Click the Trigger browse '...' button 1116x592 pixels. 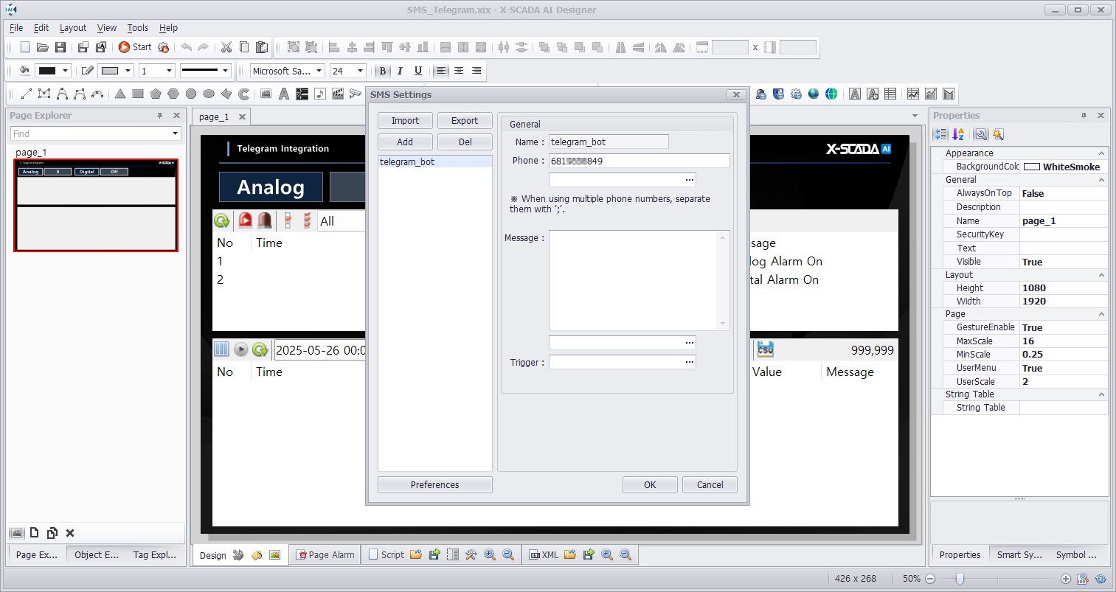click(x=690, y=362)
